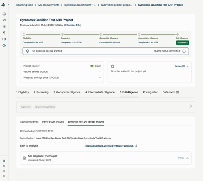Switch to the 1. Eligibility tab
203x181 pixels.
tap(23, 92)
